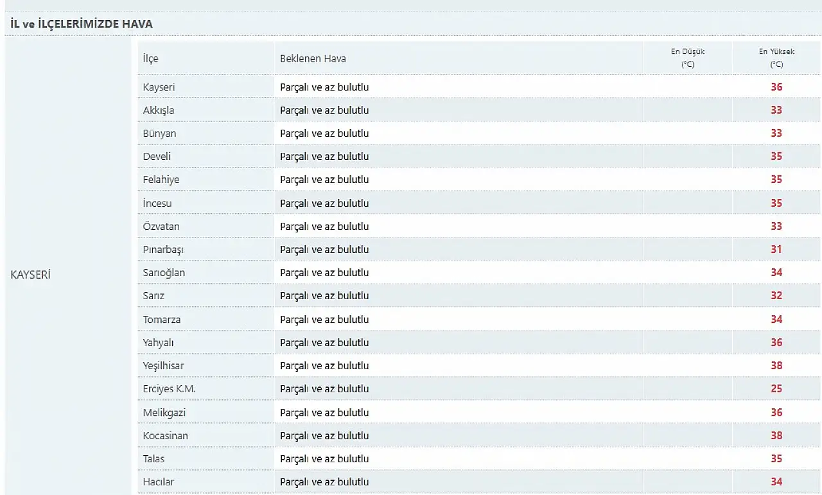Click the İL ve İLÇELERİMİZDE HAVA heading
This screenshot has width=822, height=495.
81,24
